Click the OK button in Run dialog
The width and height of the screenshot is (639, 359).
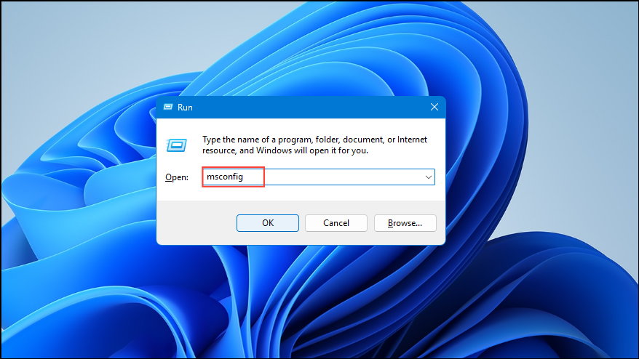click(268, 223)
